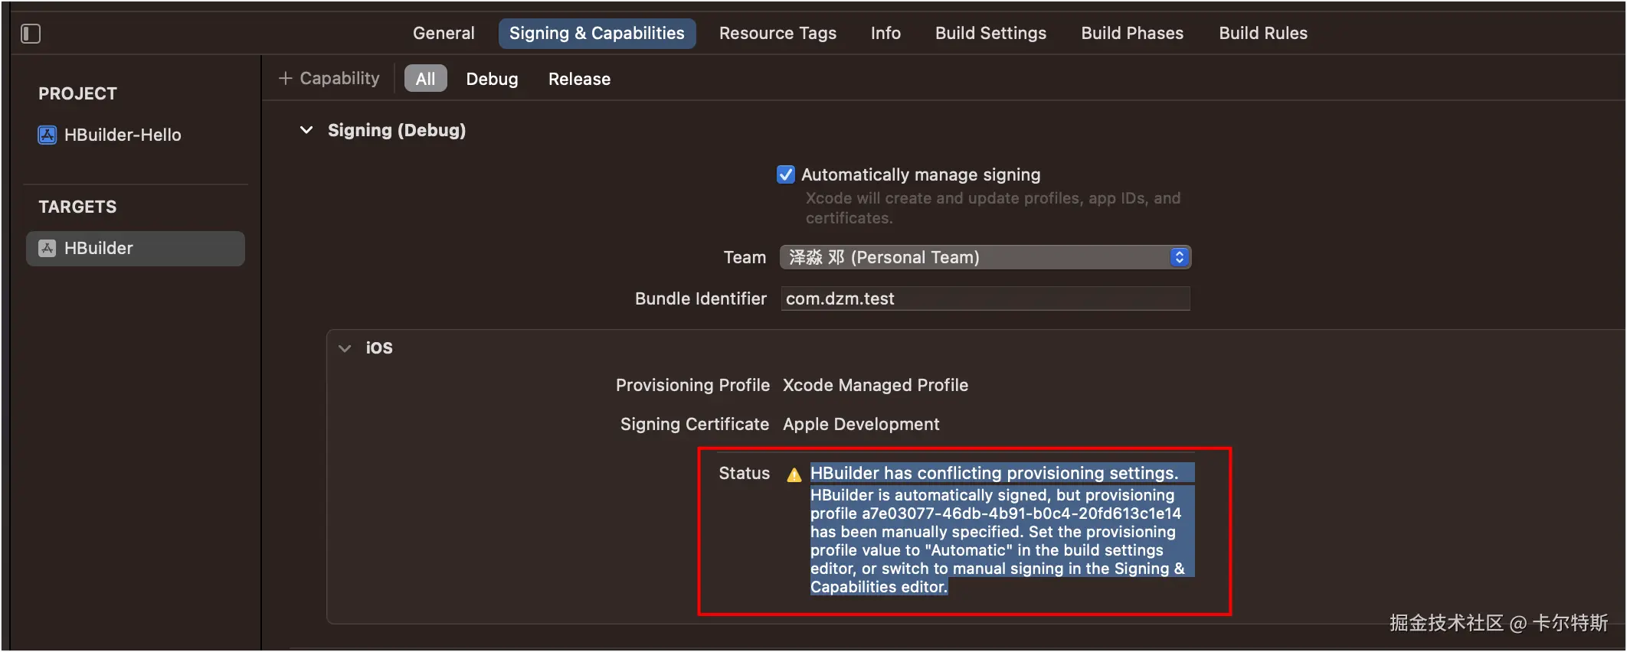
Task: Open the Team dropdown menu
Action: [985, 258]
